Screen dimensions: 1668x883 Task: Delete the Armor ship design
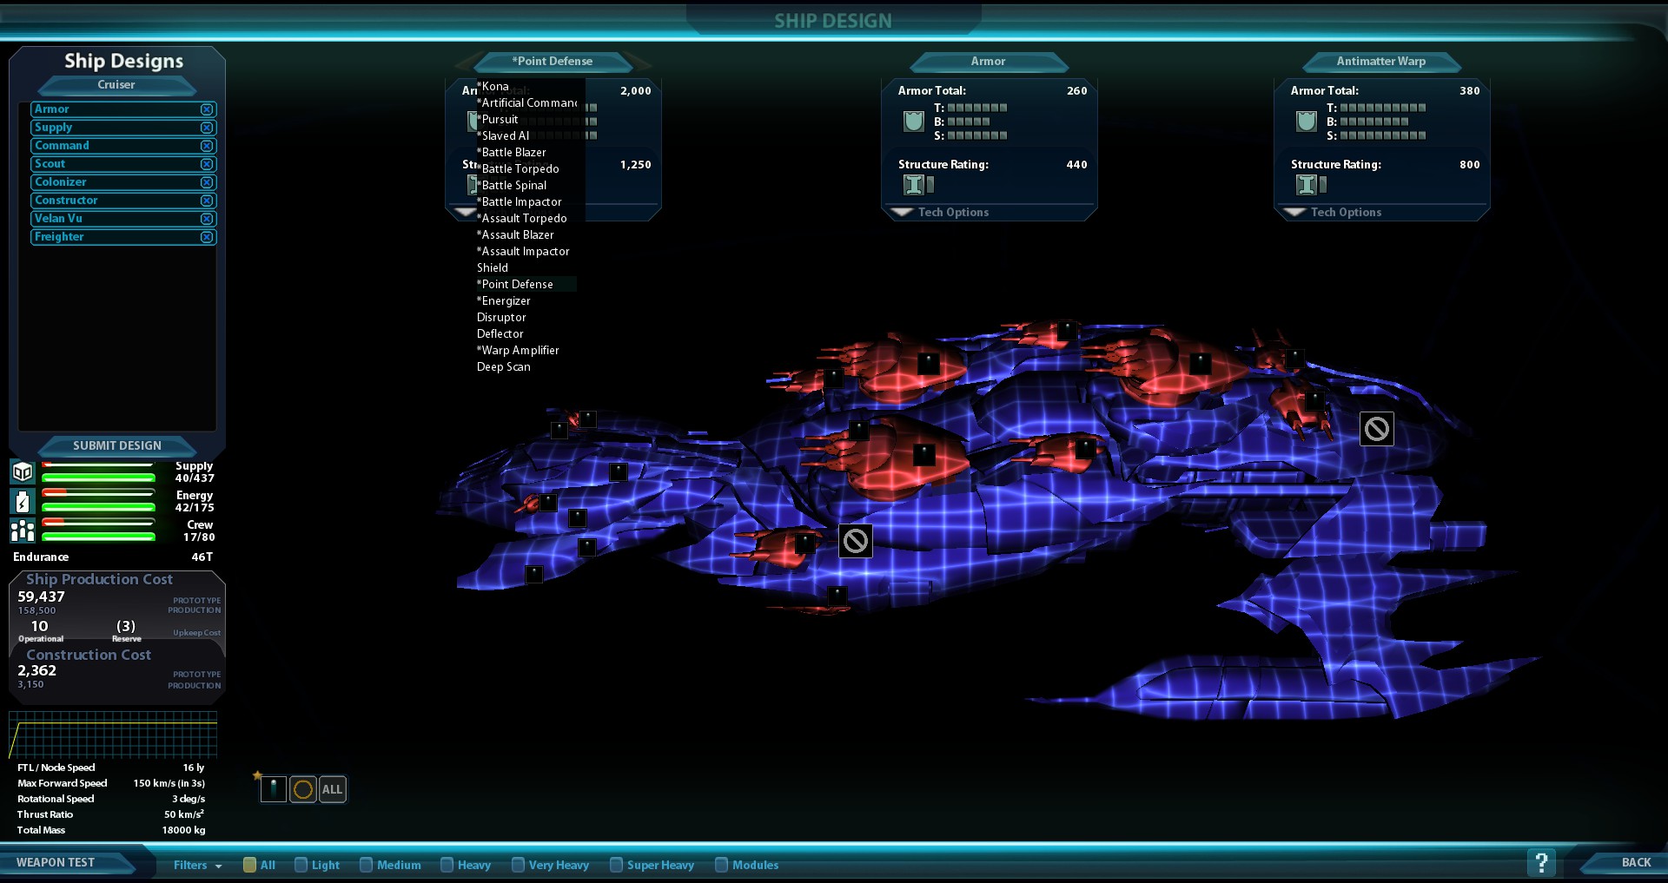(207, 109)
